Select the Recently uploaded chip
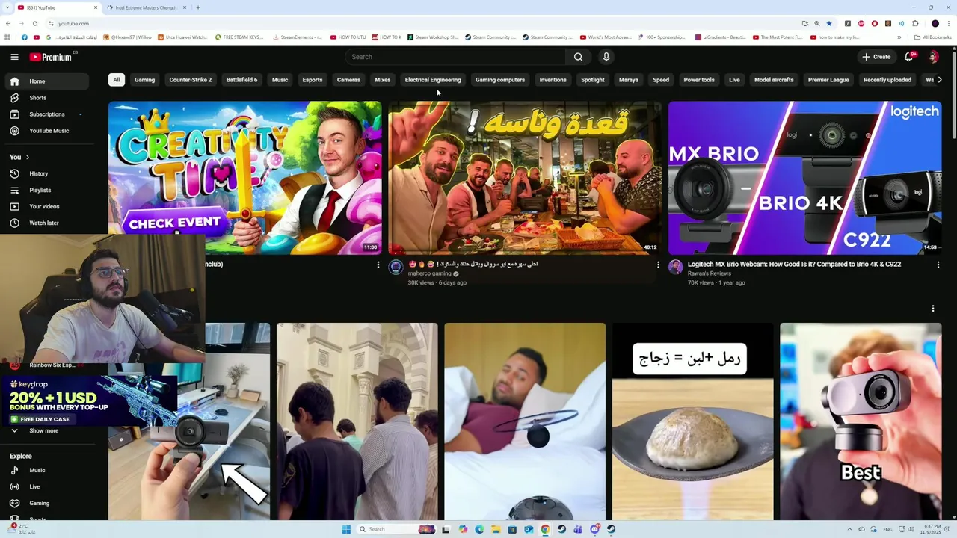 [x=887, y=80]
